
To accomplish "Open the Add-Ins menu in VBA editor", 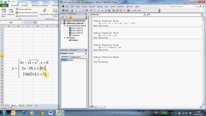I will [x=120, y=6].
